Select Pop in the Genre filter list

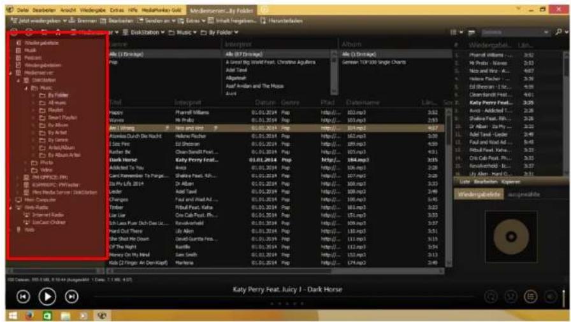(x=113, y=62)
